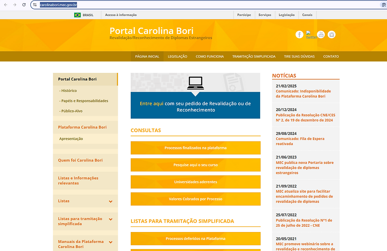
Task: Click the laptop icon above Entre aqui banner
Action: (x=195, y=83)
